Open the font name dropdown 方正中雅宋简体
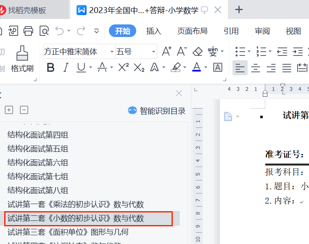Image resolution: width=309 pixels, height=244 pixels. click(112, 52)
